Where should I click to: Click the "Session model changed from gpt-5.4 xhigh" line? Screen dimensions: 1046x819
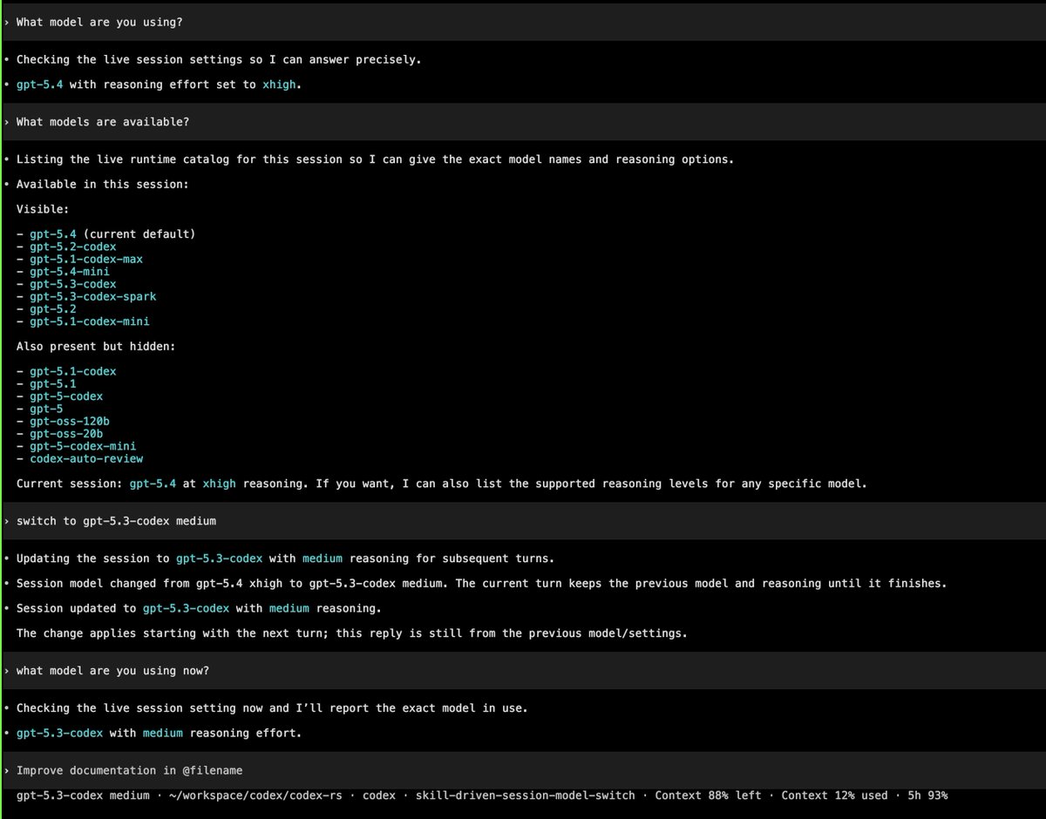click(481, 583)
